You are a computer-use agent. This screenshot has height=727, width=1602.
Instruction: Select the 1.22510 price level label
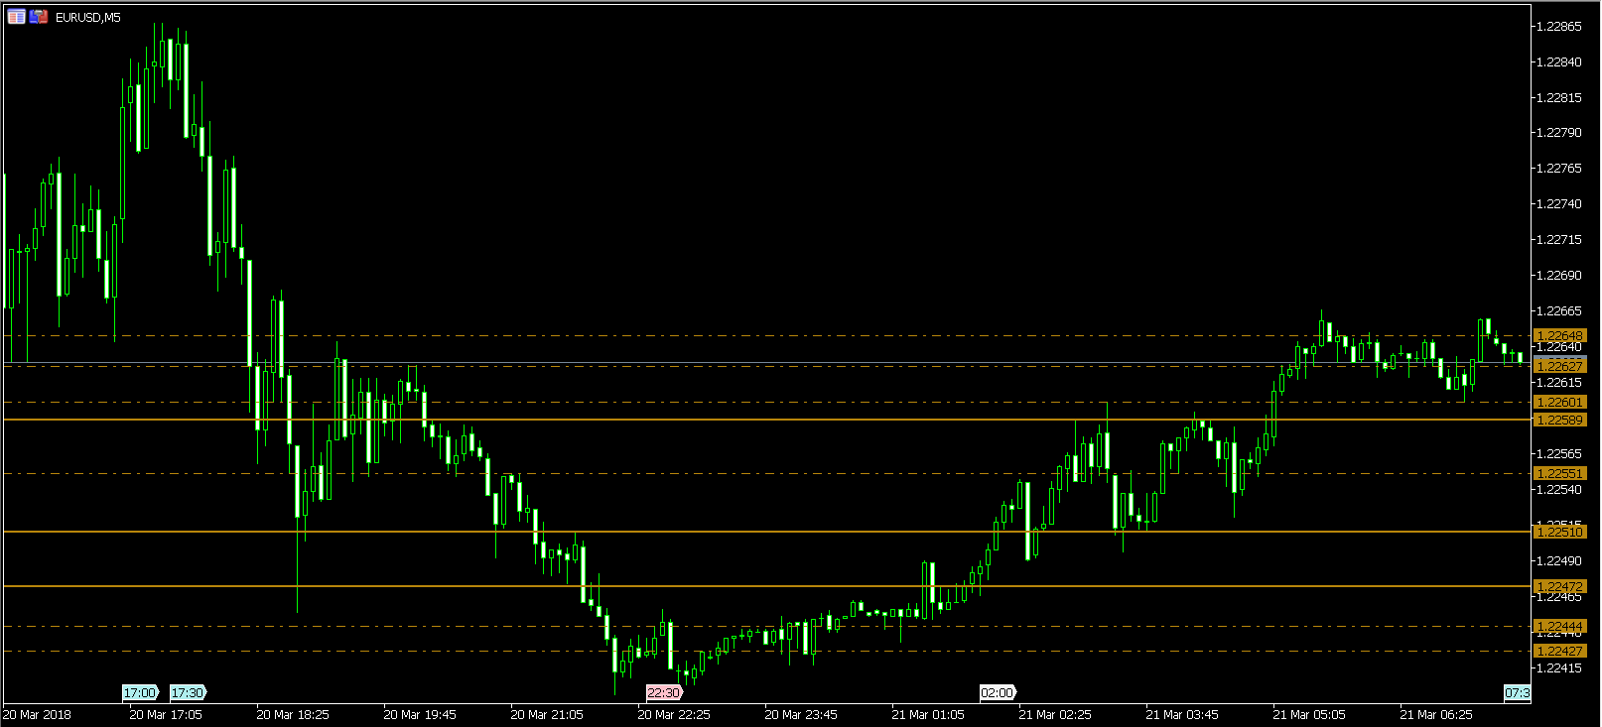click(1559, 532)
